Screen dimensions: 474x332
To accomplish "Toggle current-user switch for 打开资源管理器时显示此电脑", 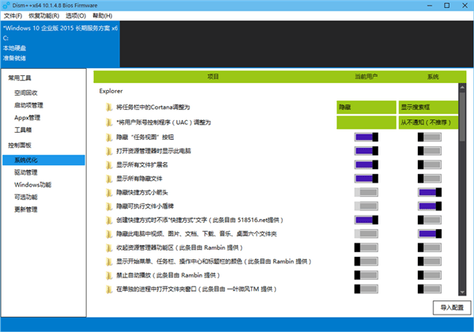I will pos(367,151).
